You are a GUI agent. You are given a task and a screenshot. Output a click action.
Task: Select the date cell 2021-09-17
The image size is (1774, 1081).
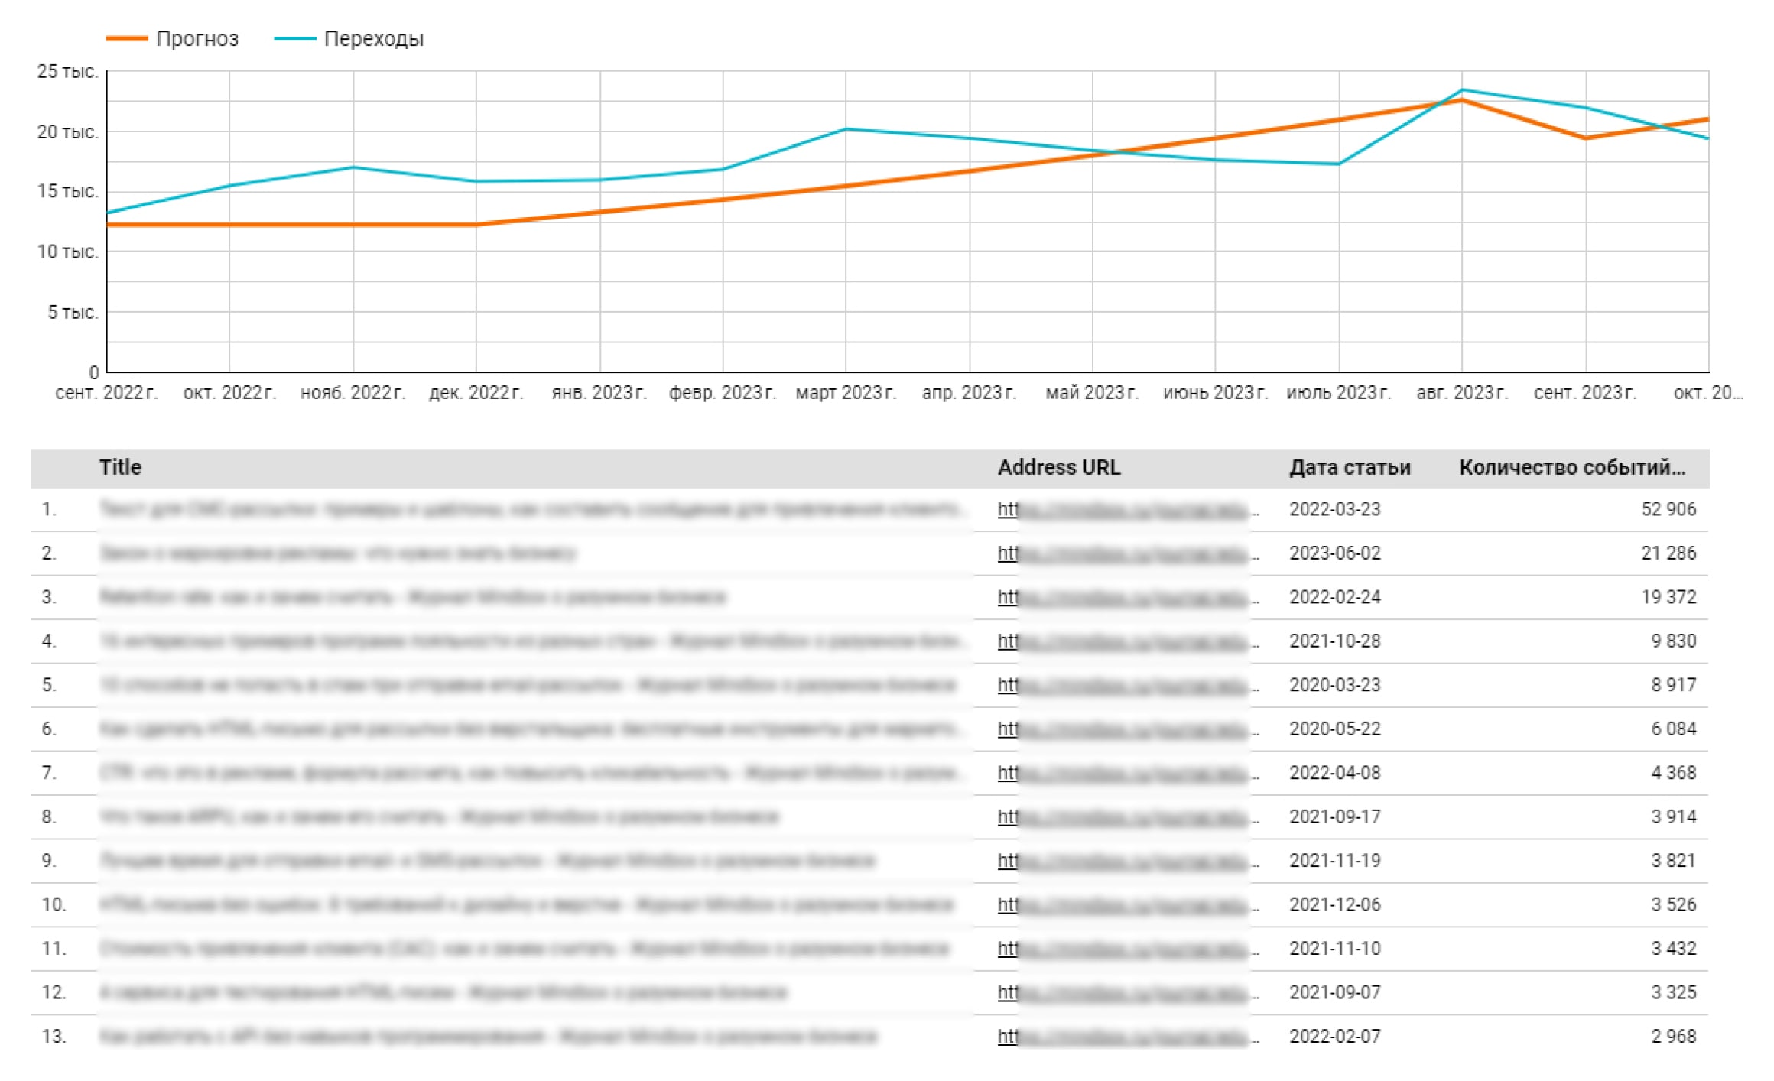(1335, 816)
